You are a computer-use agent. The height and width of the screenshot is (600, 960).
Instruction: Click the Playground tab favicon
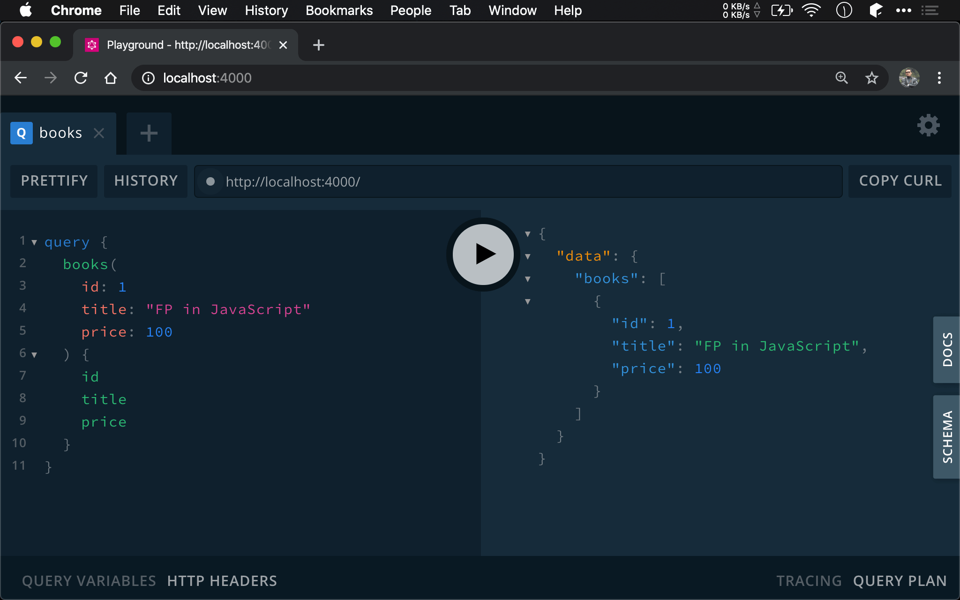point(92,45)
